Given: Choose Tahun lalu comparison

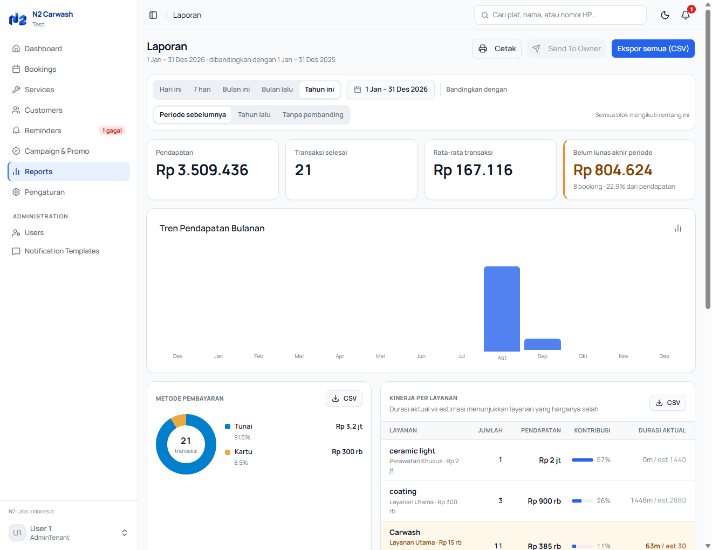Looking at the screenshot, I should coord(254,115).
